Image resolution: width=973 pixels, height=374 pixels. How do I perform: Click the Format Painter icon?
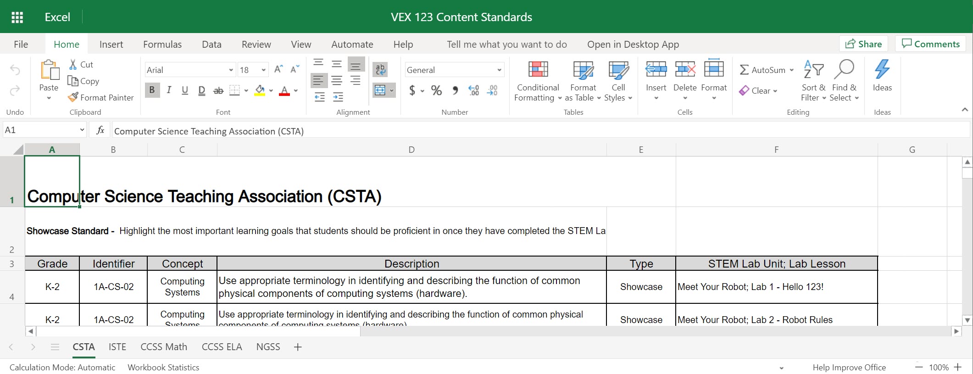tap(73, 97)
